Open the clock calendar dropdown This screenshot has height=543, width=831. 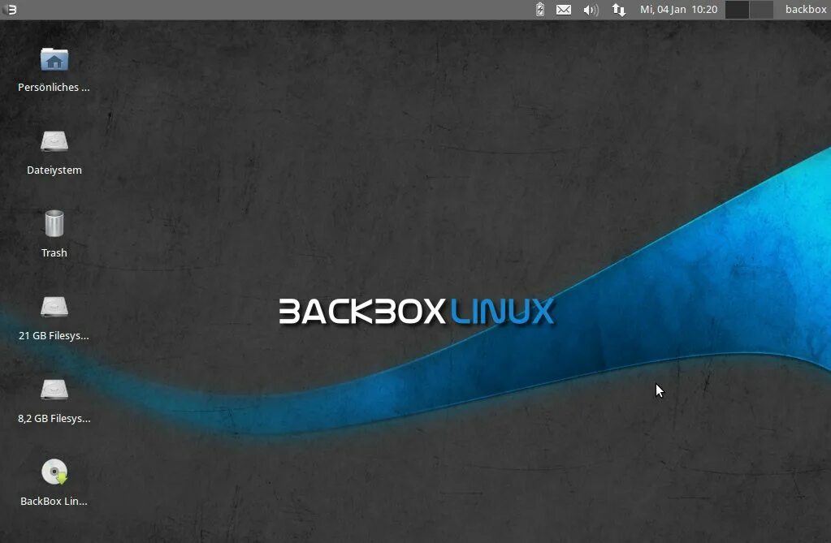[678, 9]
